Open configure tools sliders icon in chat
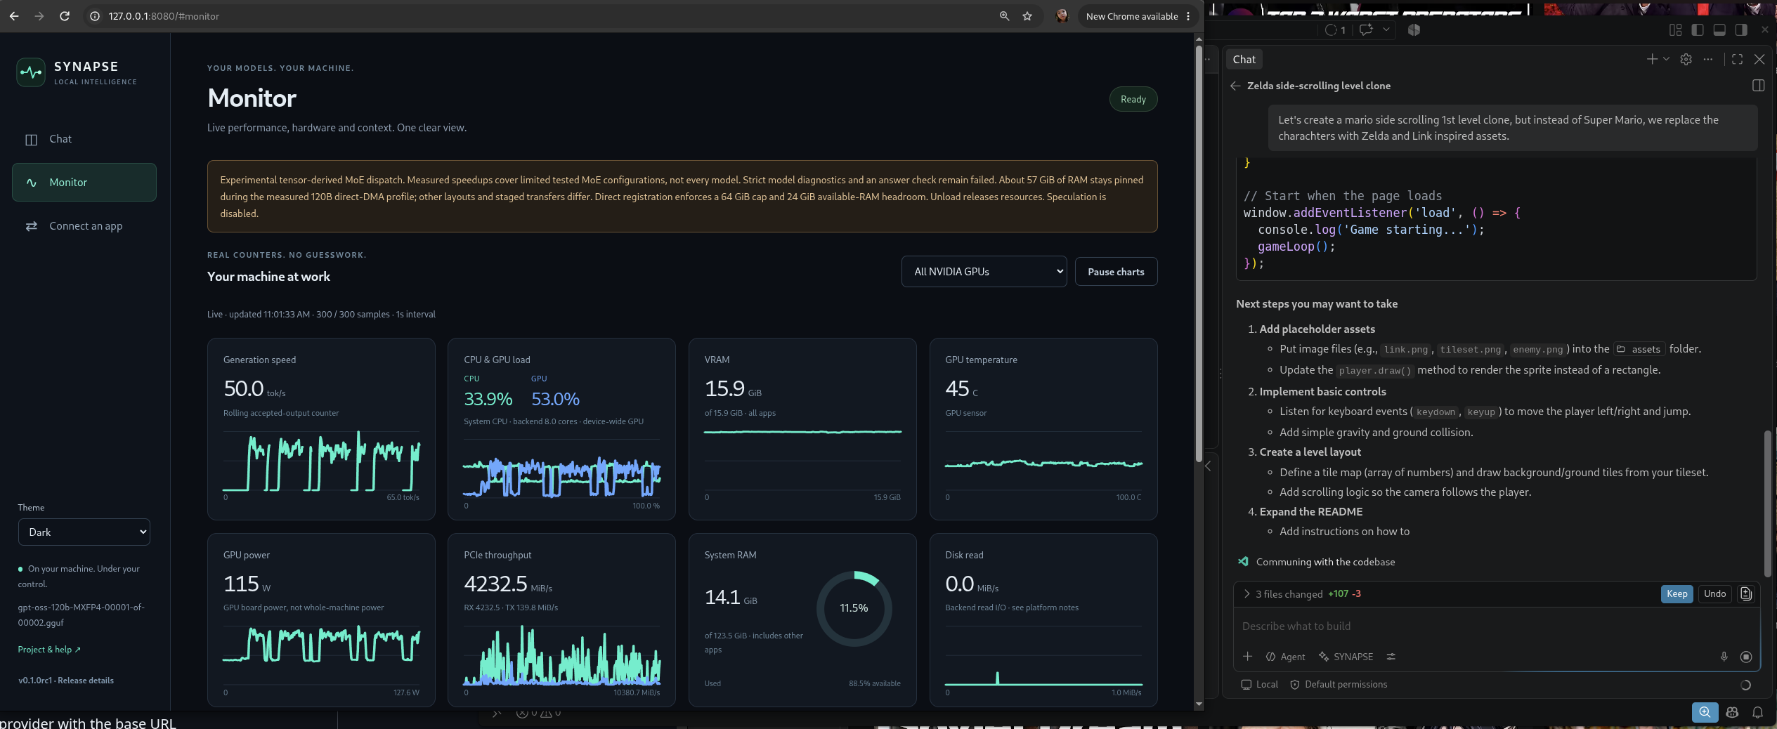The height and width of the screenshot is (729, 1777). coord(1391,657)
